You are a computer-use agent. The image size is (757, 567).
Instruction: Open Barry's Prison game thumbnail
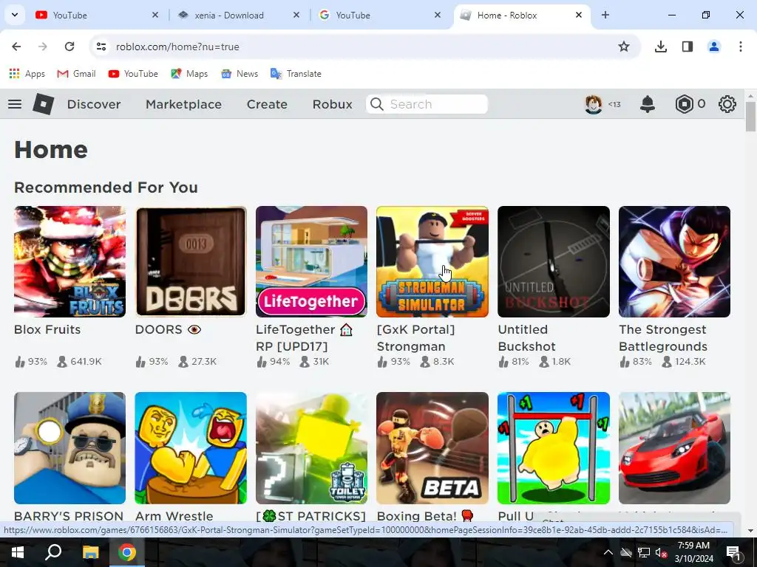point(70,448)
